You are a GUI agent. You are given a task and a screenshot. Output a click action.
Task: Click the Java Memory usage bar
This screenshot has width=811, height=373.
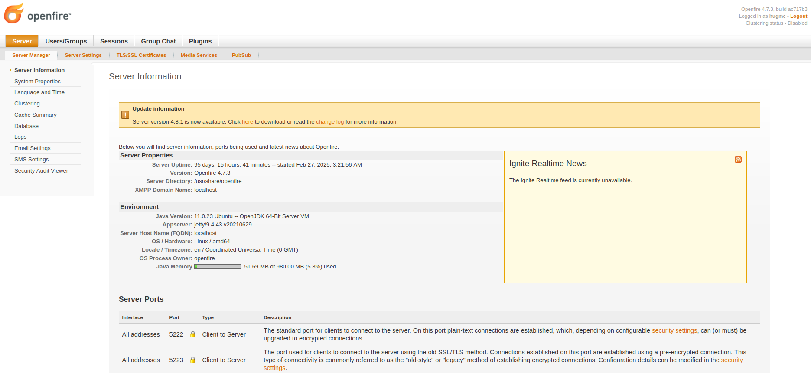coord(218,267)
